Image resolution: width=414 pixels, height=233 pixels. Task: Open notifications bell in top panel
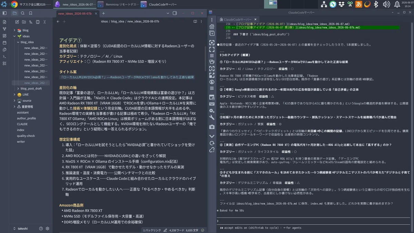[397, 4]
